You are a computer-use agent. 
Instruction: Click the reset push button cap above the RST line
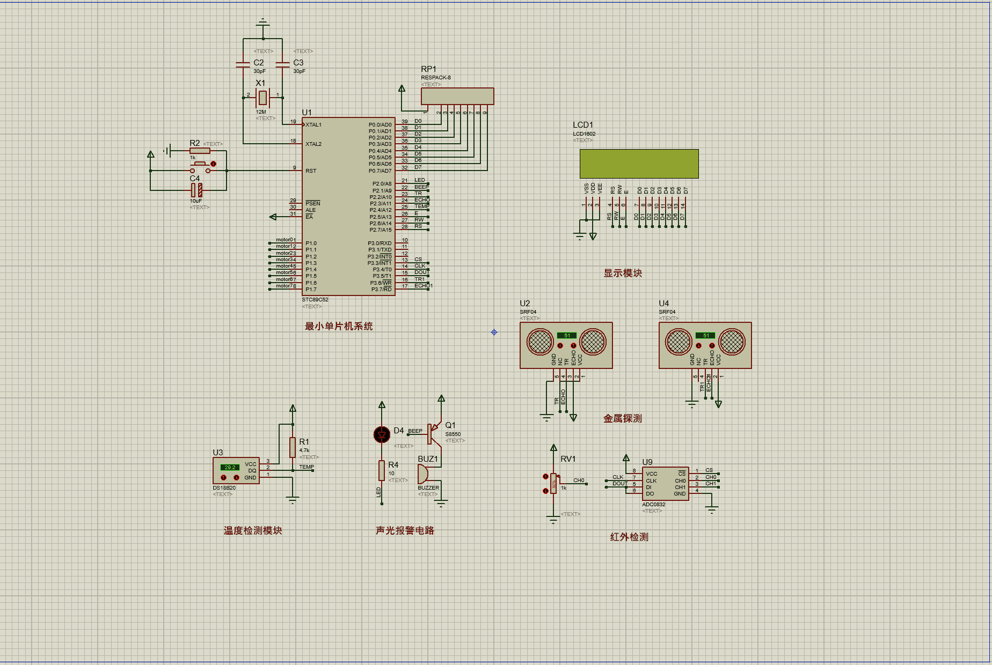point(200,164)
